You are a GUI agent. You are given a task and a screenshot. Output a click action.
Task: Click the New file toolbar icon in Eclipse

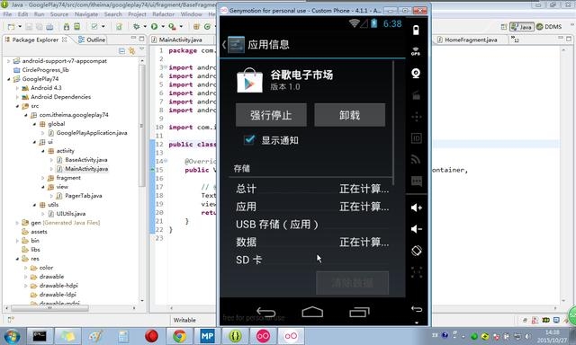click(x=11, y=26)
